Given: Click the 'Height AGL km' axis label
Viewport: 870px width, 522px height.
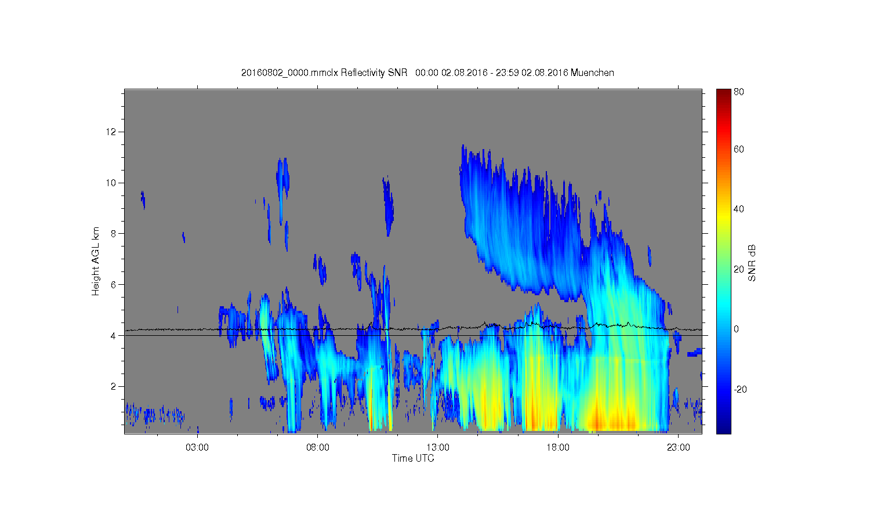Looking at the screenshot, I should coord(96,261).
